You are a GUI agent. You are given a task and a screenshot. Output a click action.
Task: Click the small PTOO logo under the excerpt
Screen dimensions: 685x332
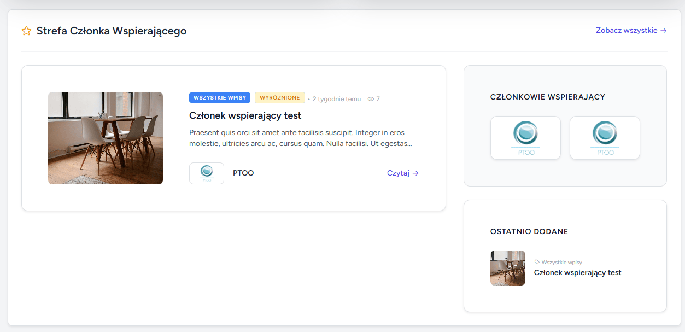point(207,173)
